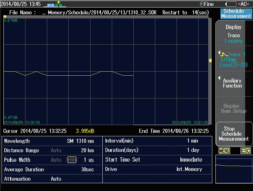Select the Display Item Setup menu entry
Viewport: 253px width, 191px height.
pos(233,108)
